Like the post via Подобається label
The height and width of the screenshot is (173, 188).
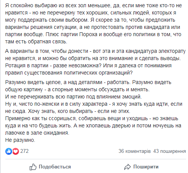[x=55, y=167]
